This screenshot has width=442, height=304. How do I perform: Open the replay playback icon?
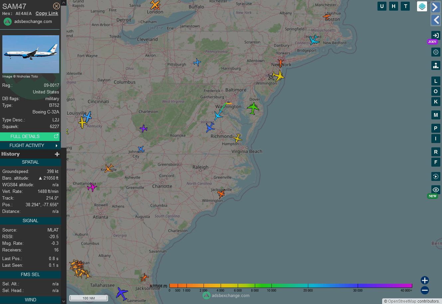pyautogui.click(x=436, y=176)
